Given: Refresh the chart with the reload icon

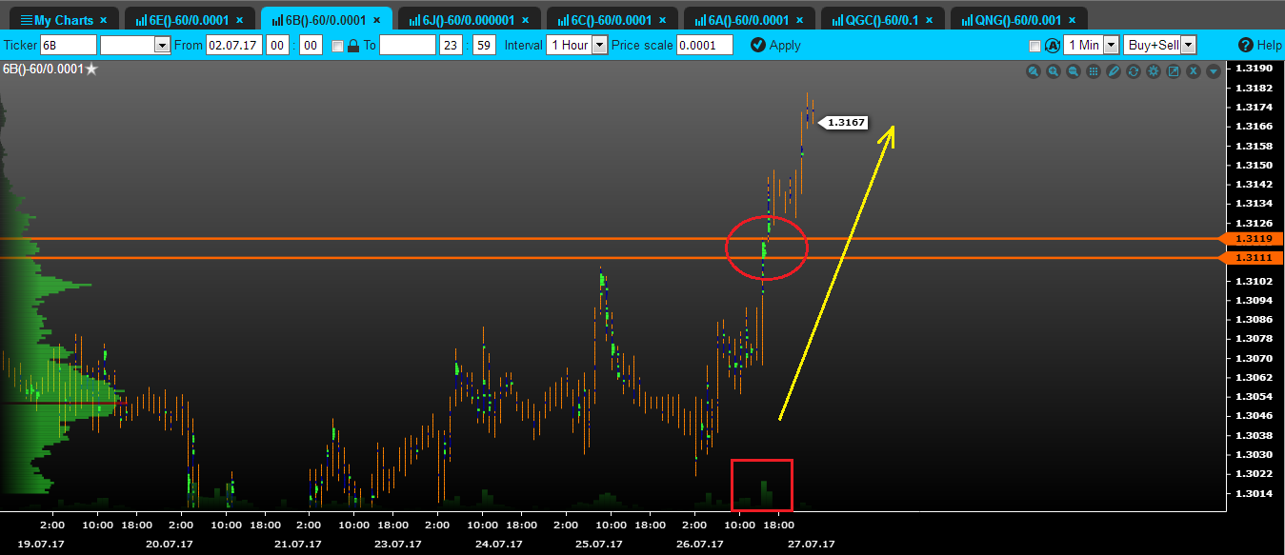Looking at the screenshot, I should tap(1134, 71).
